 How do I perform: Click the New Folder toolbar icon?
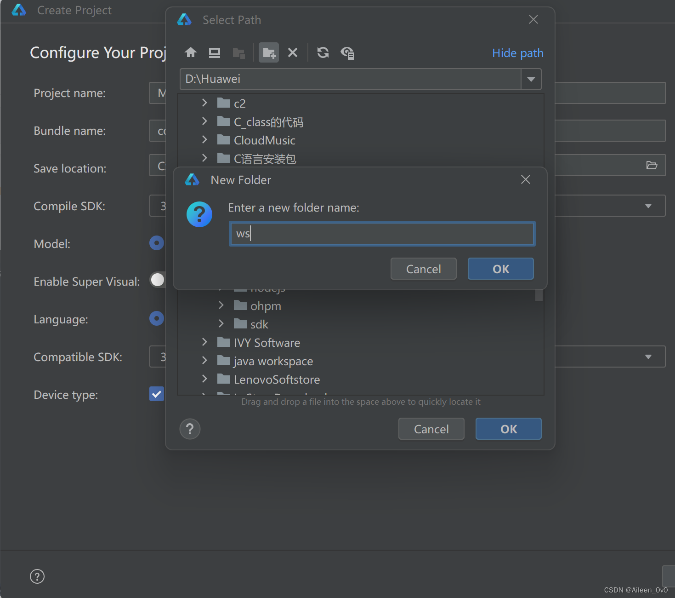(269, 53)
